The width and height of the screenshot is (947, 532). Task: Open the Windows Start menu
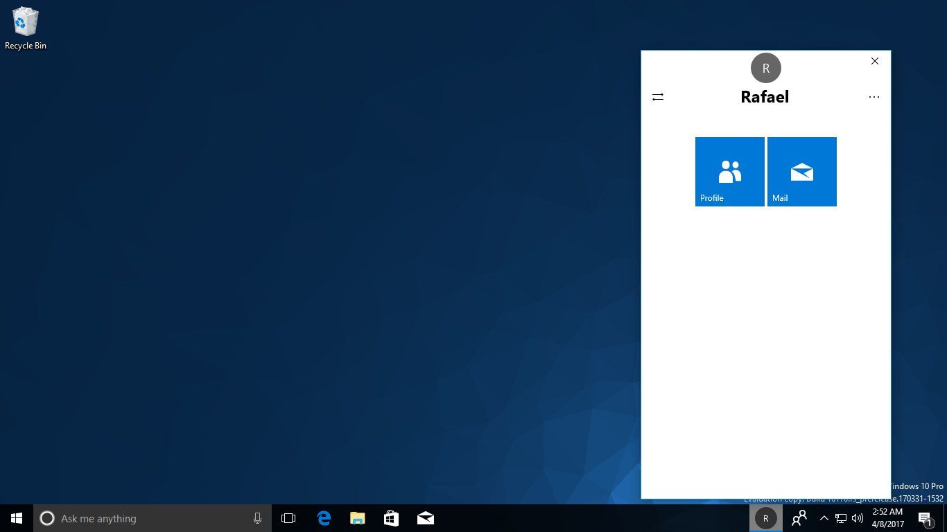[17, 518]
